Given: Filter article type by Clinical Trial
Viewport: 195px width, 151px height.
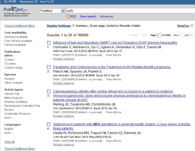Looking at the screenshot, I should click(12, 94).
